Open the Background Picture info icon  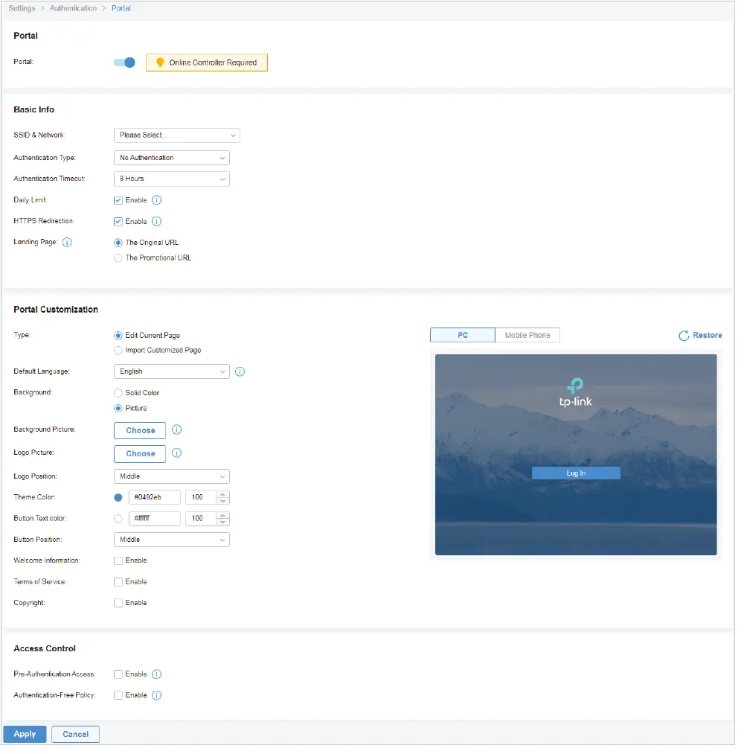[175, 430]
